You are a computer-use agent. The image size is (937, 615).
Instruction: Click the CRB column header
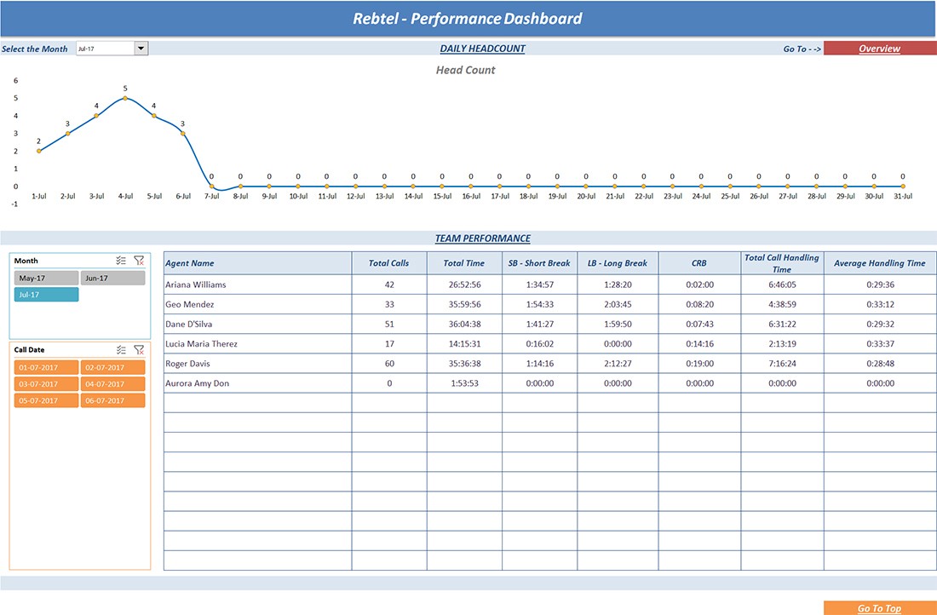(699, 263)
